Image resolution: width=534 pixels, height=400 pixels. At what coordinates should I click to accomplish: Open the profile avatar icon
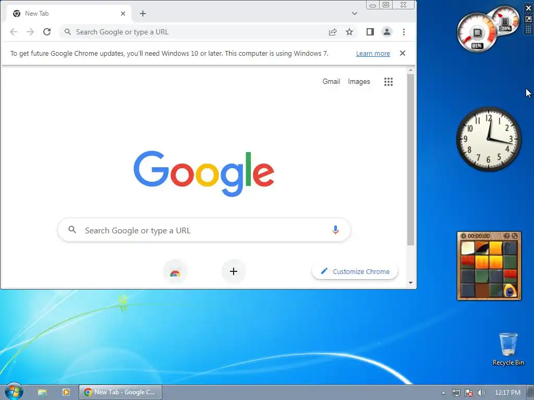(387, 32)
